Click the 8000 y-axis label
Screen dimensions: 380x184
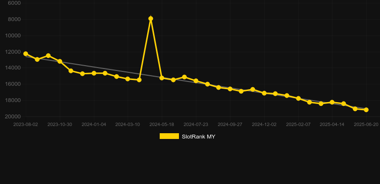tap(14, 19)
